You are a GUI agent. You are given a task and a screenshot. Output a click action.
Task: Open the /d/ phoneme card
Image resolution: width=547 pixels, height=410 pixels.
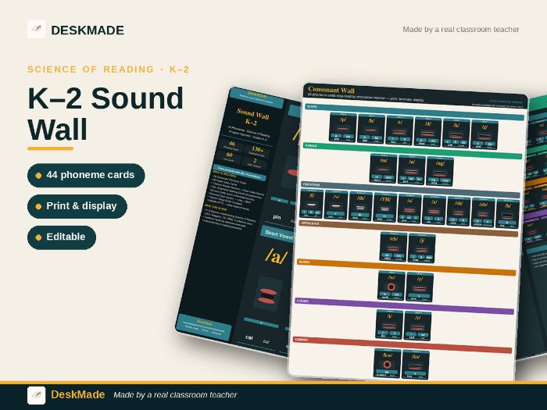[x=427, y=132]
